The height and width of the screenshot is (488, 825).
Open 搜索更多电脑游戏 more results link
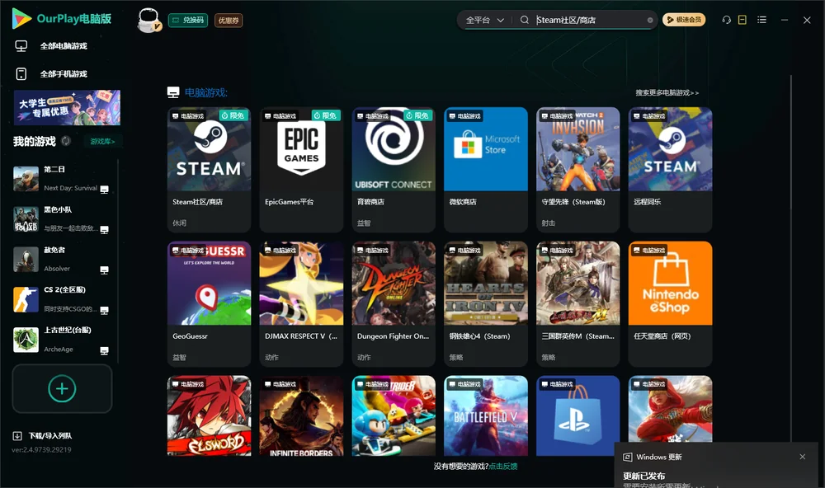(x=667, y=92)
